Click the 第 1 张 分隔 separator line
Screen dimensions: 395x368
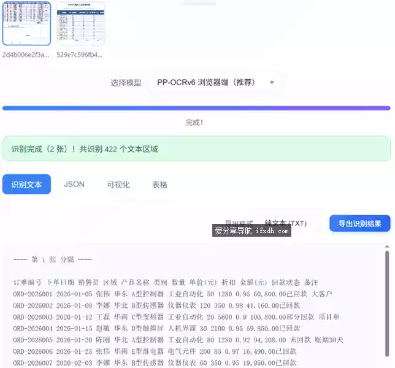click(x=52, y=259)
